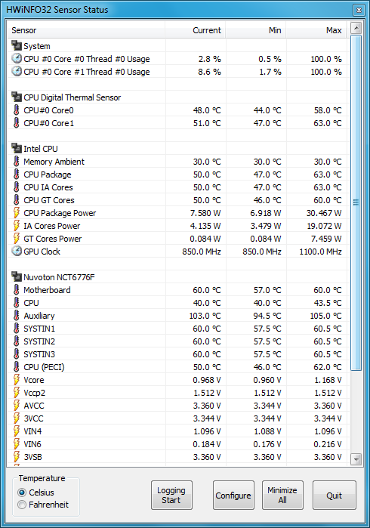Click thermometer icon beside Auxiliary
Viewport: 370px width, 528px height.
click(16, 315)
